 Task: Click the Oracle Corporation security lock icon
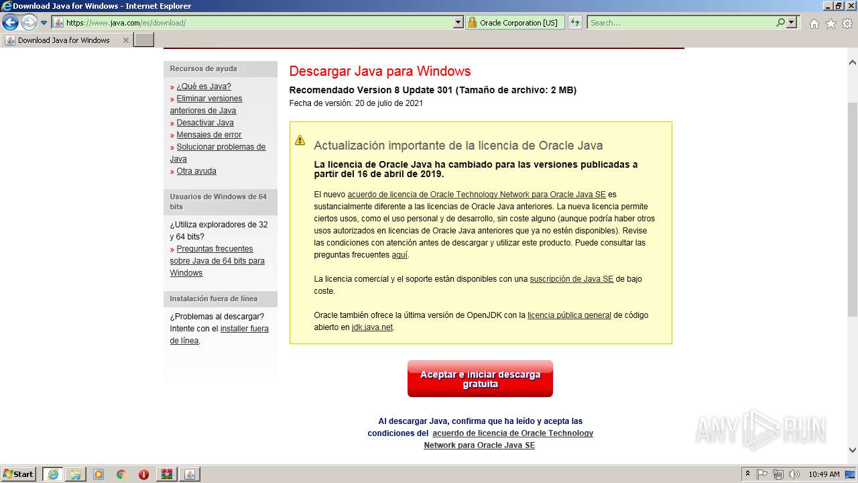click(x=472, y=22)
